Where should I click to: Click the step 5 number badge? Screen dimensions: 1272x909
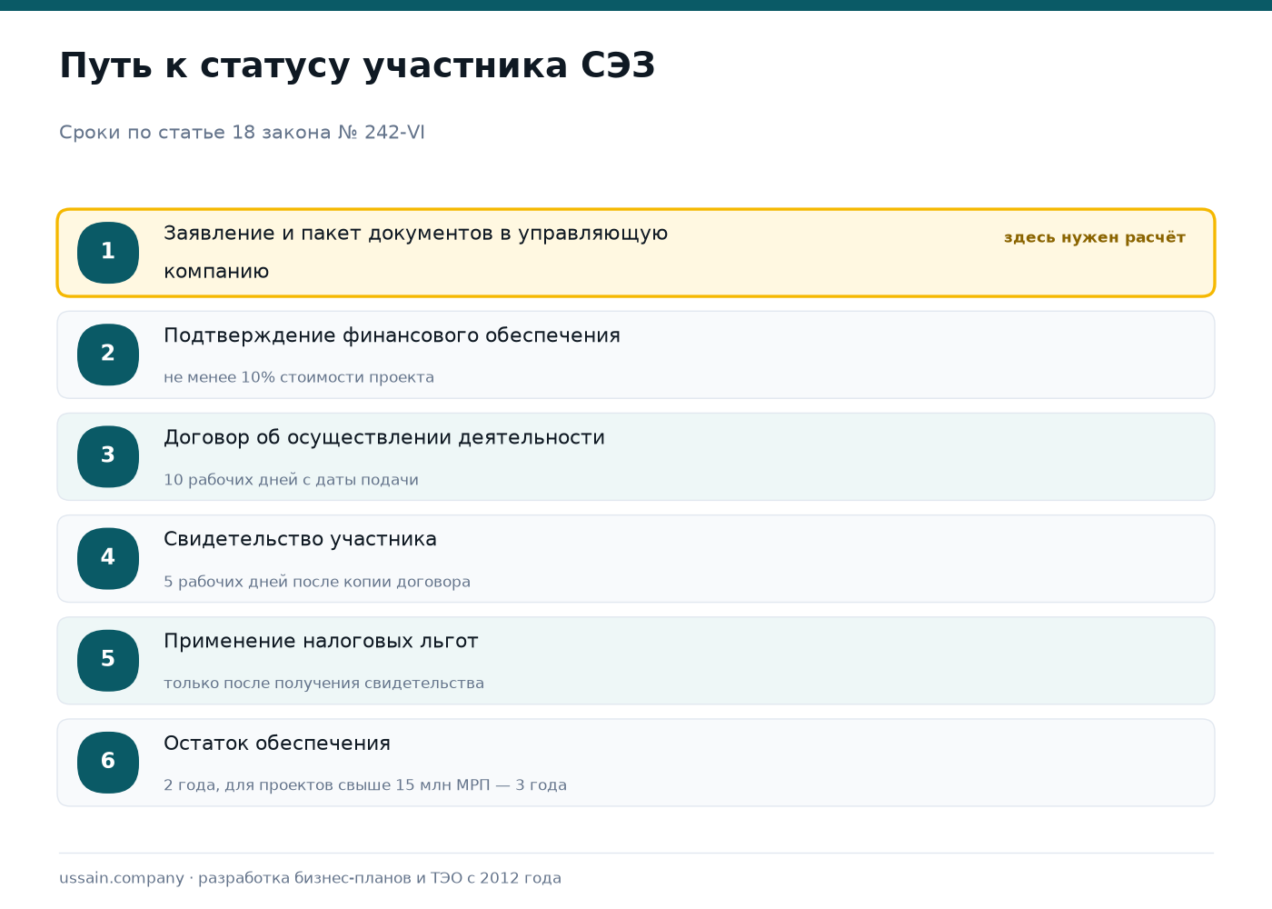point(108,660)
